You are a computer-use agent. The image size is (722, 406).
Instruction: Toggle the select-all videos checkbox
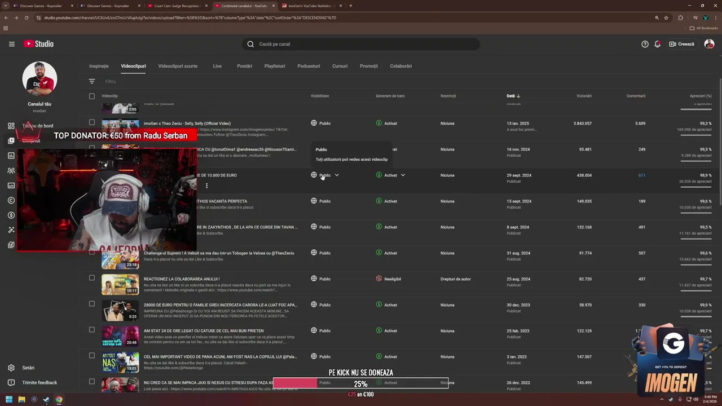tap(92, 96)
